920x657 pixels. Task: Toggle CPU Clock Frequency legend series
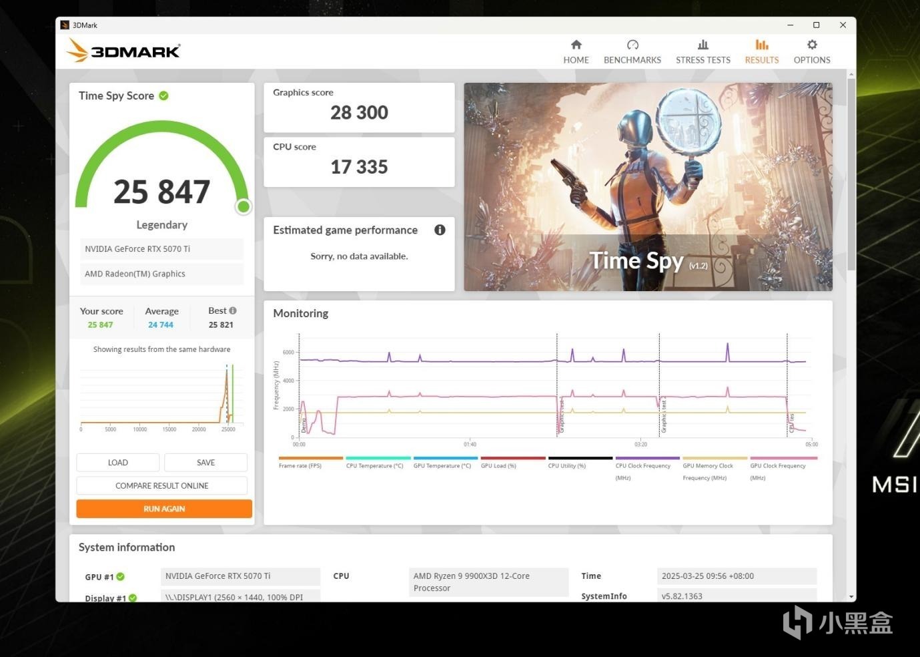[x=647, y=469]
